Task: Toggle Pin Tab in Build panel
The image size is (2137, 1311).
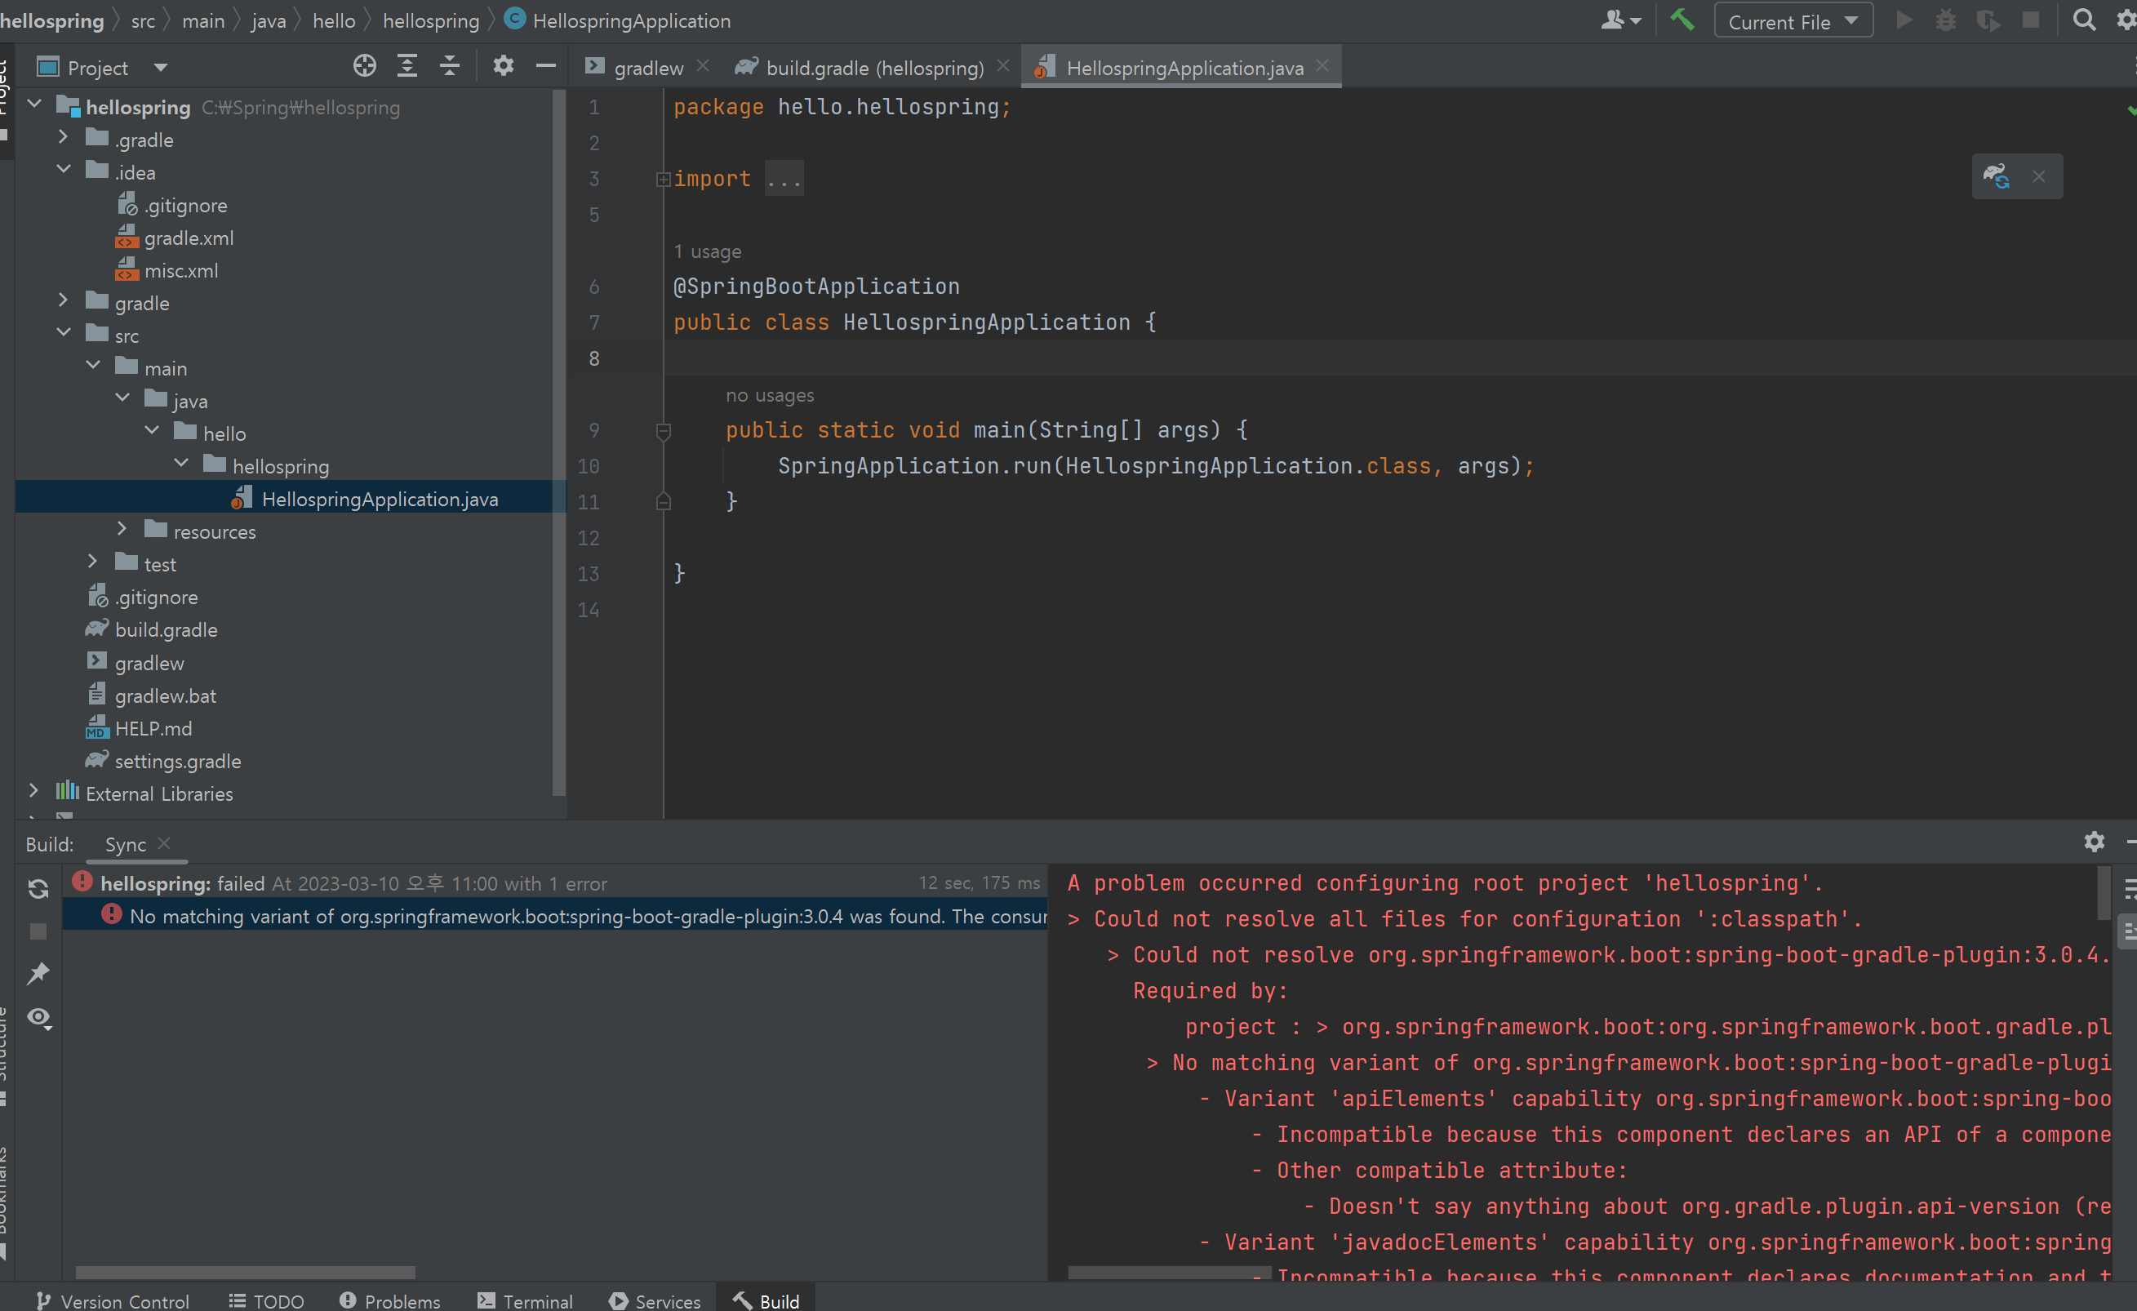Action: click(x=38, y=974)
